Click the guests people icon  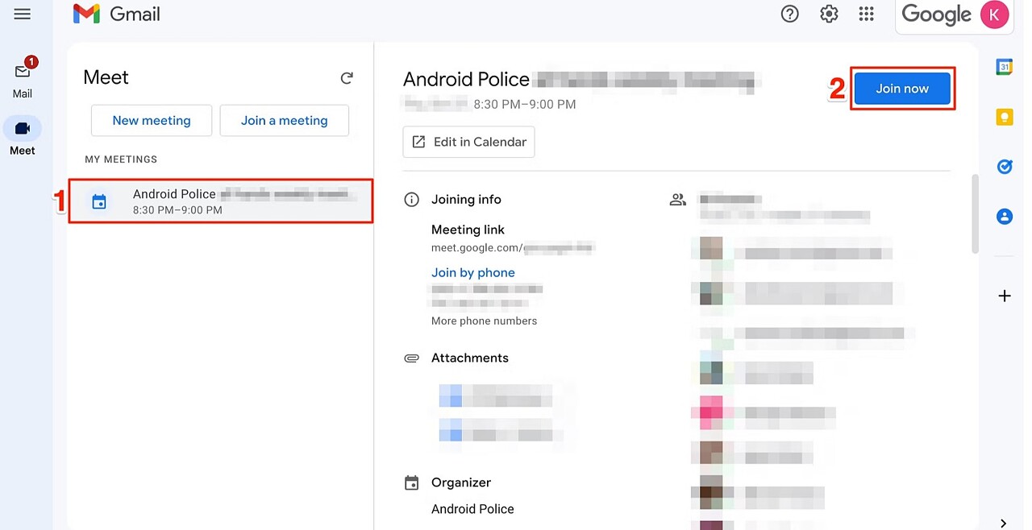[678, 200]
